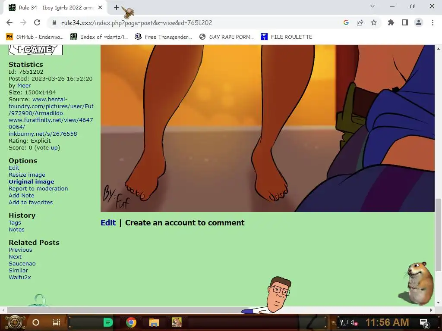Click the scroll-right arrow at the bottom

[431, 310]
